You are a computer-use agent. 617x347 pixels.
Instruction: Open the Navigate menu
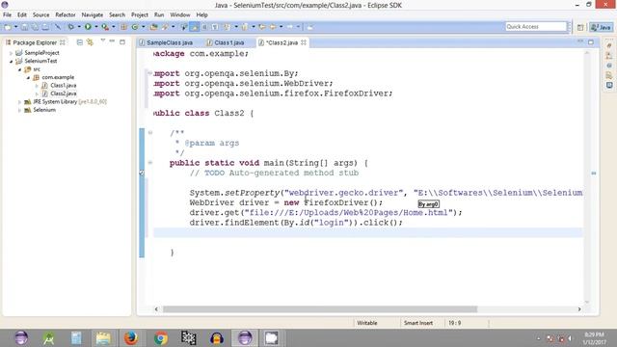[93, 15]
